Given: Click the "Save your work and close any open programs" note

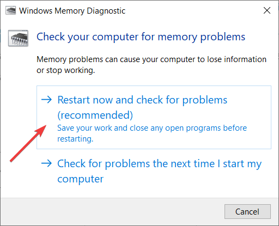Looking at the screenshot, I should 139,128.
